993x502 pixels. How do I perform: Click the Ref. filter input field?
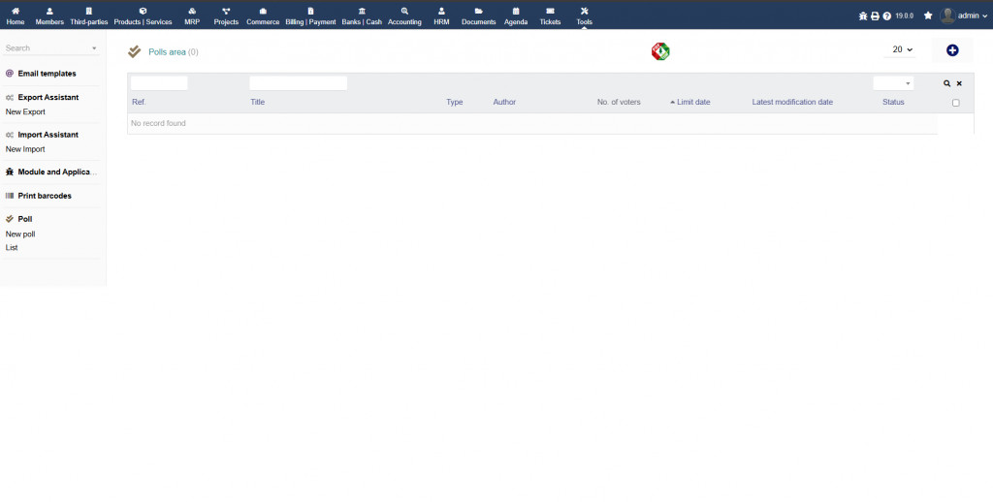pyautogui.click(x=159, y=83)
